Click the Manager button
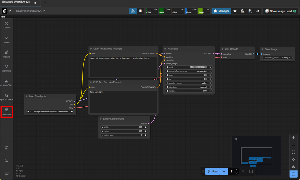Viewport: 300px width, 180px height. pos(221,11)
